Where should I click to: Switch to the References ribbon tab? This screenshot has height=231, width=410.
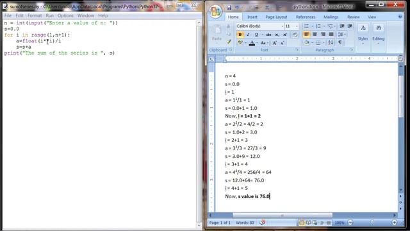pos(306,17)
